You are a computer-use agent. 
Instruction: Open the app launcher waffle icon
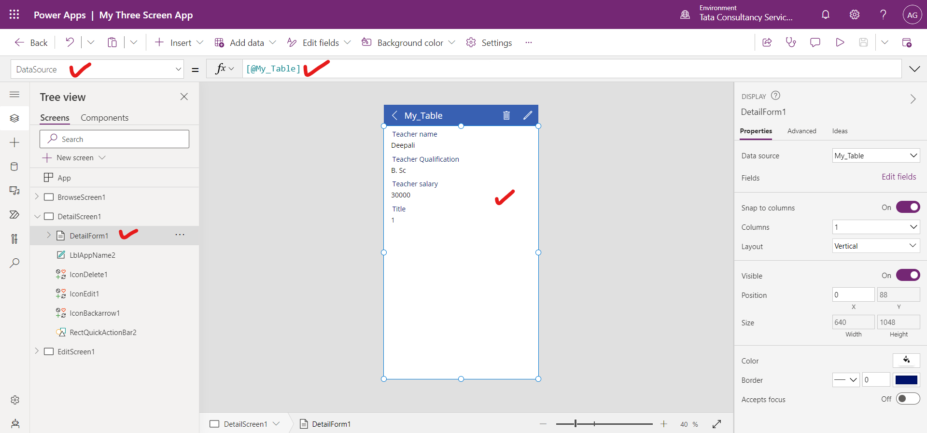pos(14,14)
